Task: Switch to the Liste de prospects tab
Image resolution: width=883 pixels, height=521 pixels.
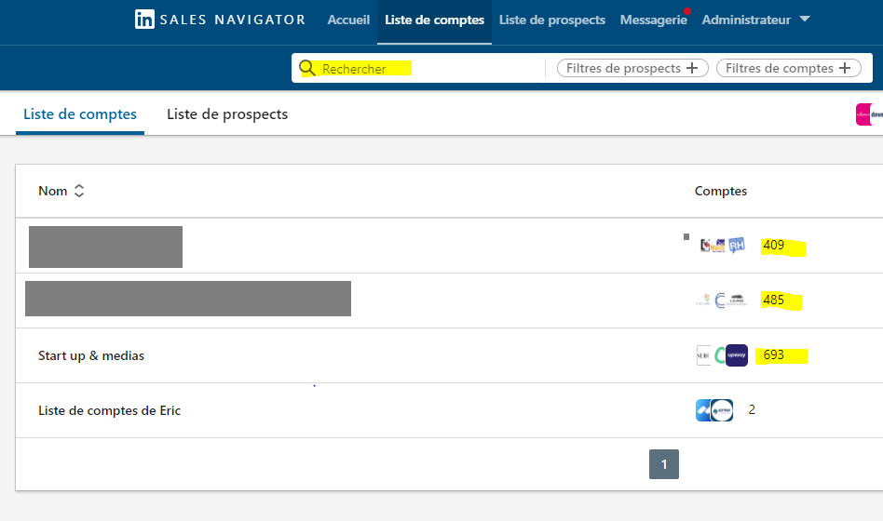Action: pyautogui.click(x=227, y=114)
